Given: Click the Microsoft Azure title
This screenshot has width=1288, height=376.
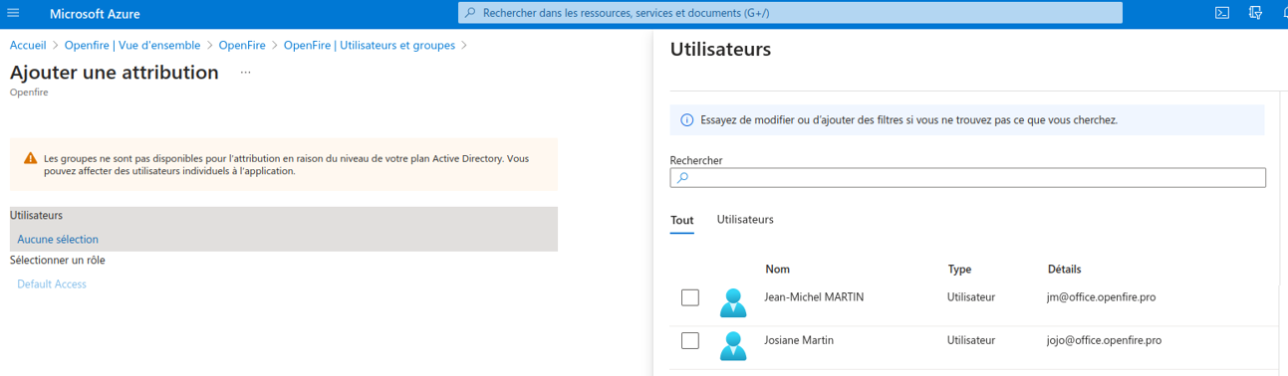Looking at the screenshot, I should (95, 14).
